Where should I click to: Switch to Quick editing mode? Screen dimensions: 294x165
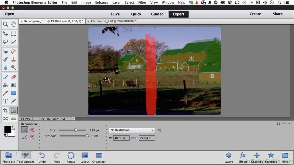click(x=136, y=14)
